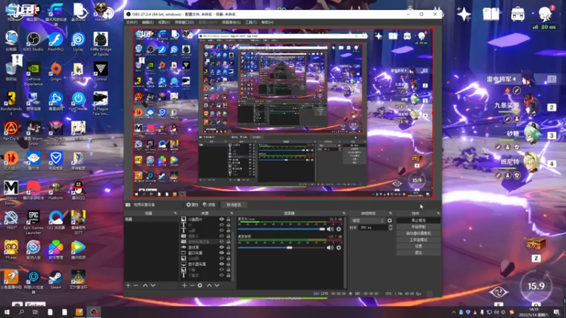Select the 窗口采集 row in sources list

(206, 253)
